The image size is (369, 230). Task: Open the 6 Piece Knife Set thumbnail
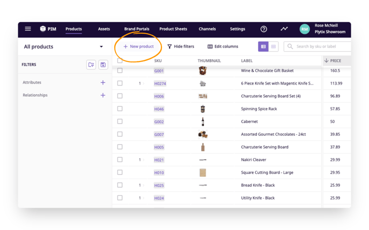203,83
